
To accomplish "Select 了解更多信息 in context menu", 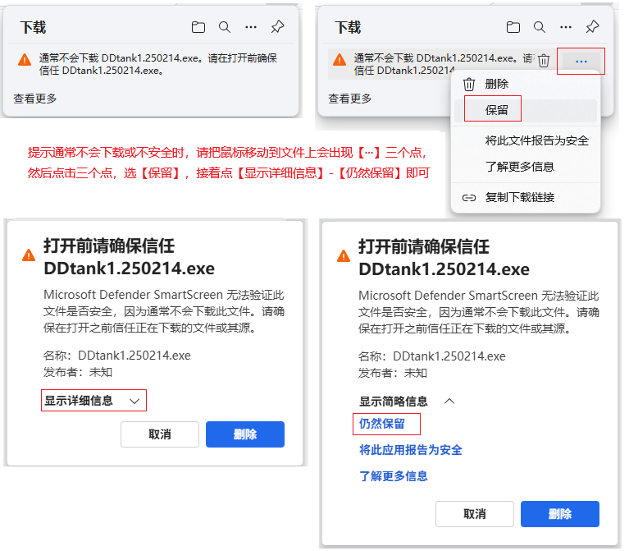I will point(526,167).
